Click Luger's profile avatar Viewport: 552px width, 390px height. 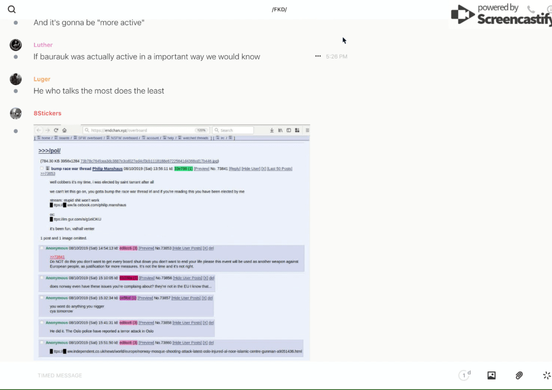(16, 79)
